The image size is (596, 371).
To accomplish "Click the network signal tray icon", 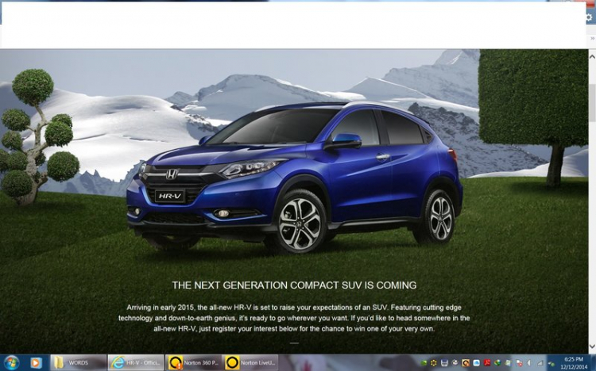I will point(540,363).
